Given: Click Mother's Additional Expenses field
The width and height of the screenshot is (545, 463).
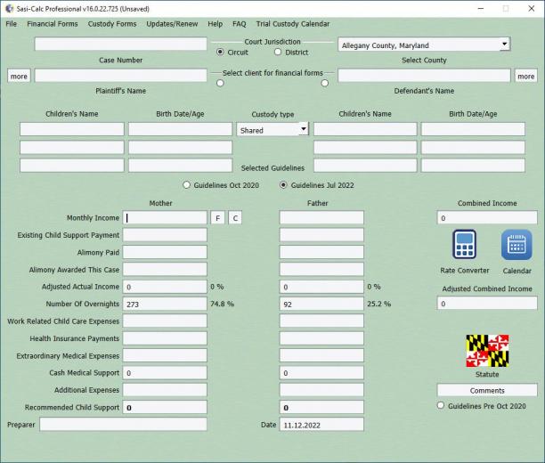Looking at the screenshot, I should 165,390.
